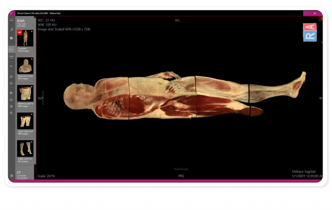This screenshot has height=210, width=332.
Task: Click the Complete series image count caption
Action: (23, 51)
